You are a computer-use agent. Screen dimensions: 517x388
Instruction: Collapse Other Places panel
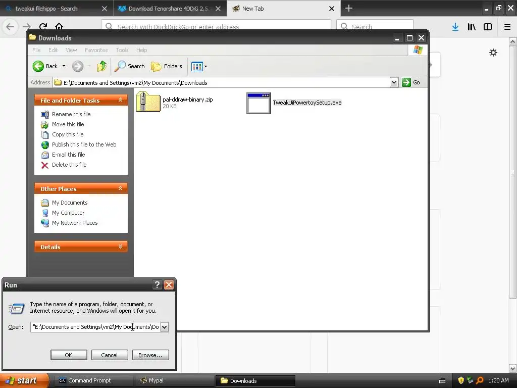coord(120,188)
